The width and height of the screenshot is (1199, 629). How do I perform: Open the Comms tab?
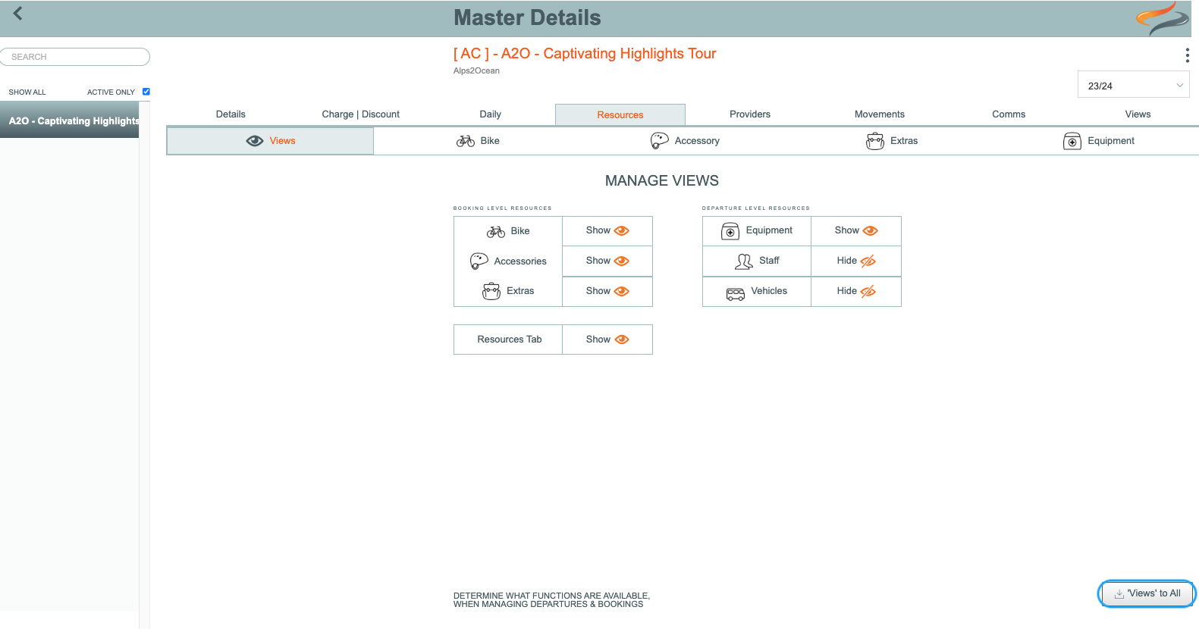1009,114
